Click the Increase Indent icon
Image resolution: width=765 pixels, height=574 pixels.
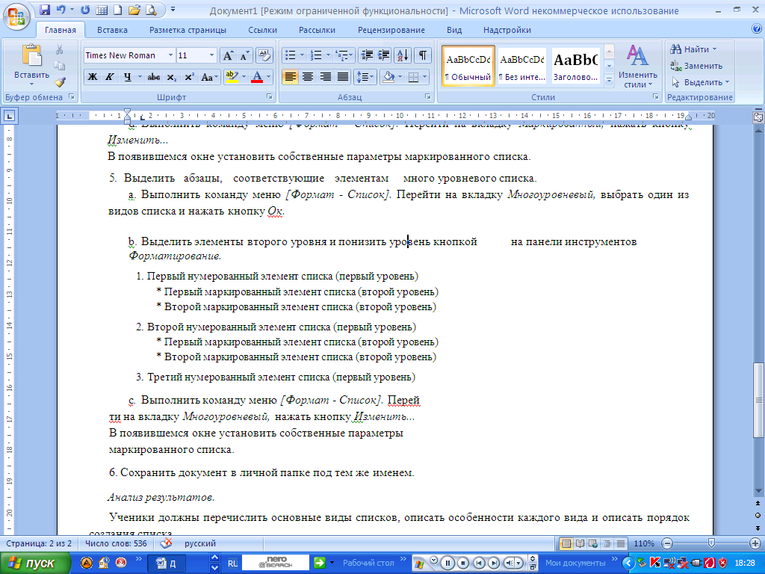pyautogui.click(x=383, y=55)
